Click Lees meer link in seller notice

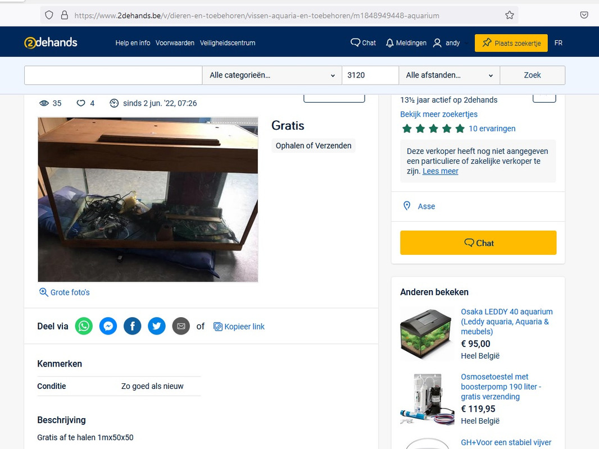(x=440, y=171)
